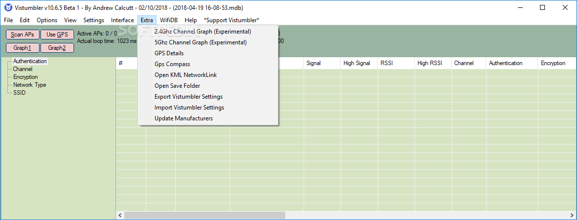This screenshot has width=577, height=220.
Task: Open the View menu
Action: tap(70, 20)
